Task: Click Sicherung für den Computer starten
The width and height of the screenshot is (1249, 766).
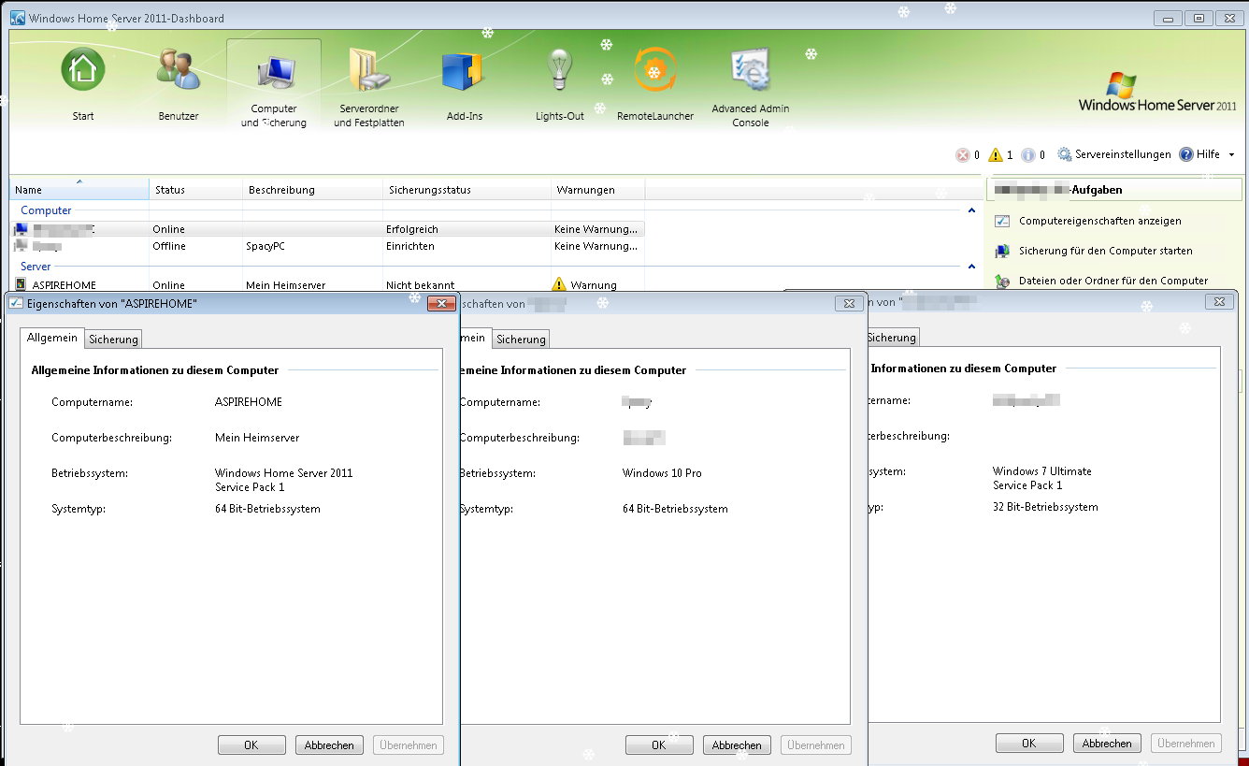Action: coord(1106,251)
